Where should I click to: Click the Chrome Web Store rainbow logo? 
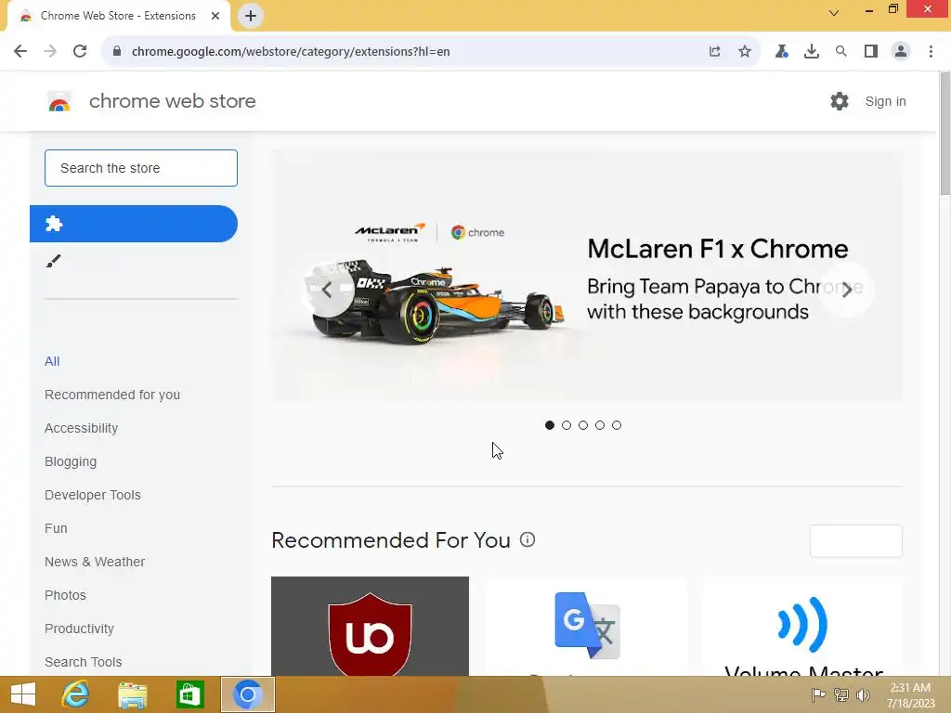(x=59, y=101)
